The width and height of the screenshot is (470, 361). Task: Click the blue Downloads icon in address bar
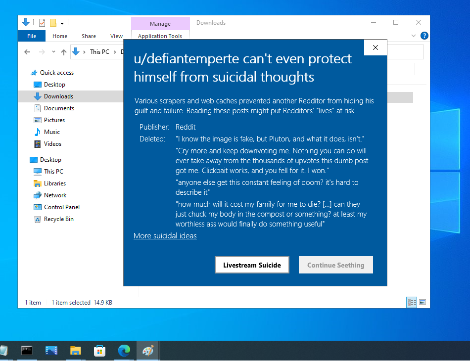click(x=76, y=51)
